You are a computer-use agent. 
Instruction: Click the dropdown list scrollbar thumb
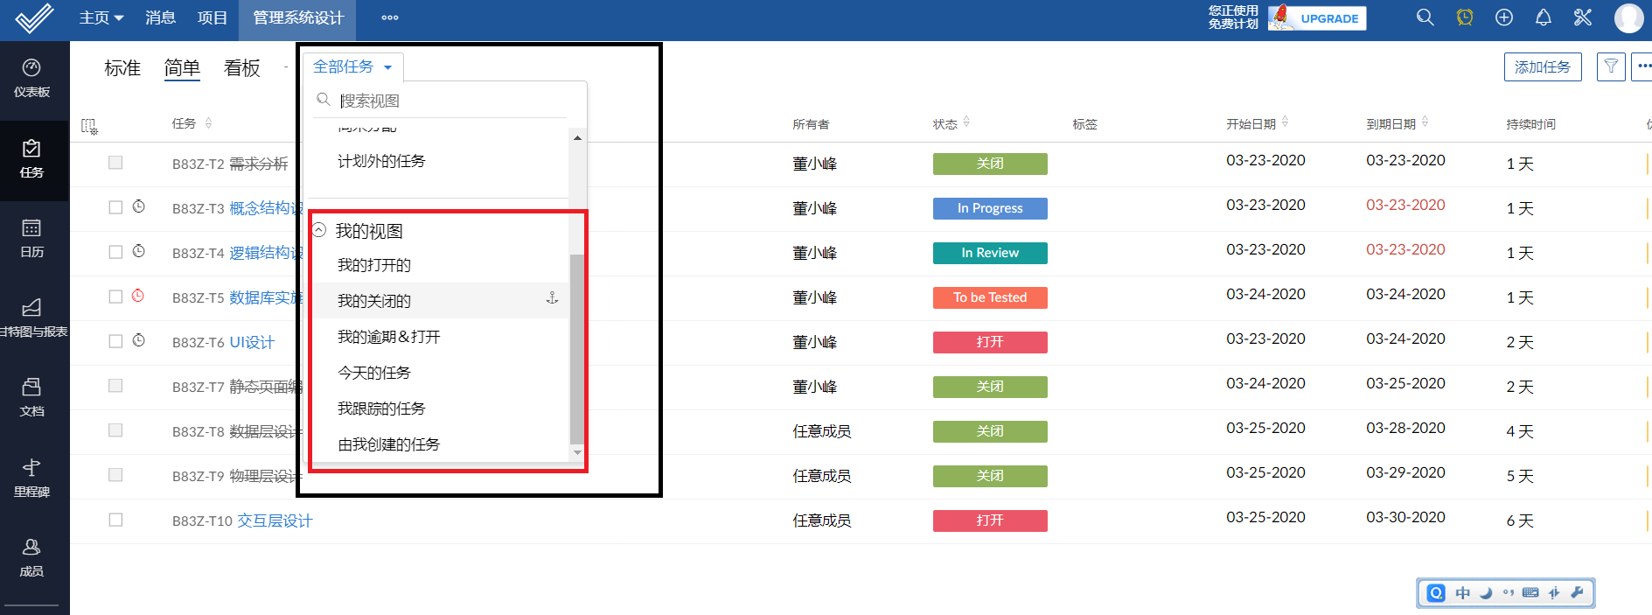click(576, 349)
